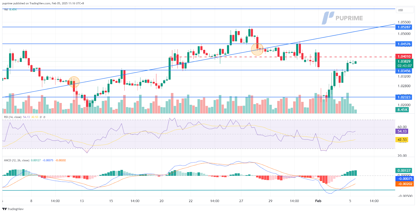This screenshot has height=213, width=417.
Task: Click the current price 1.03829 label
Action: pos(404,62)
